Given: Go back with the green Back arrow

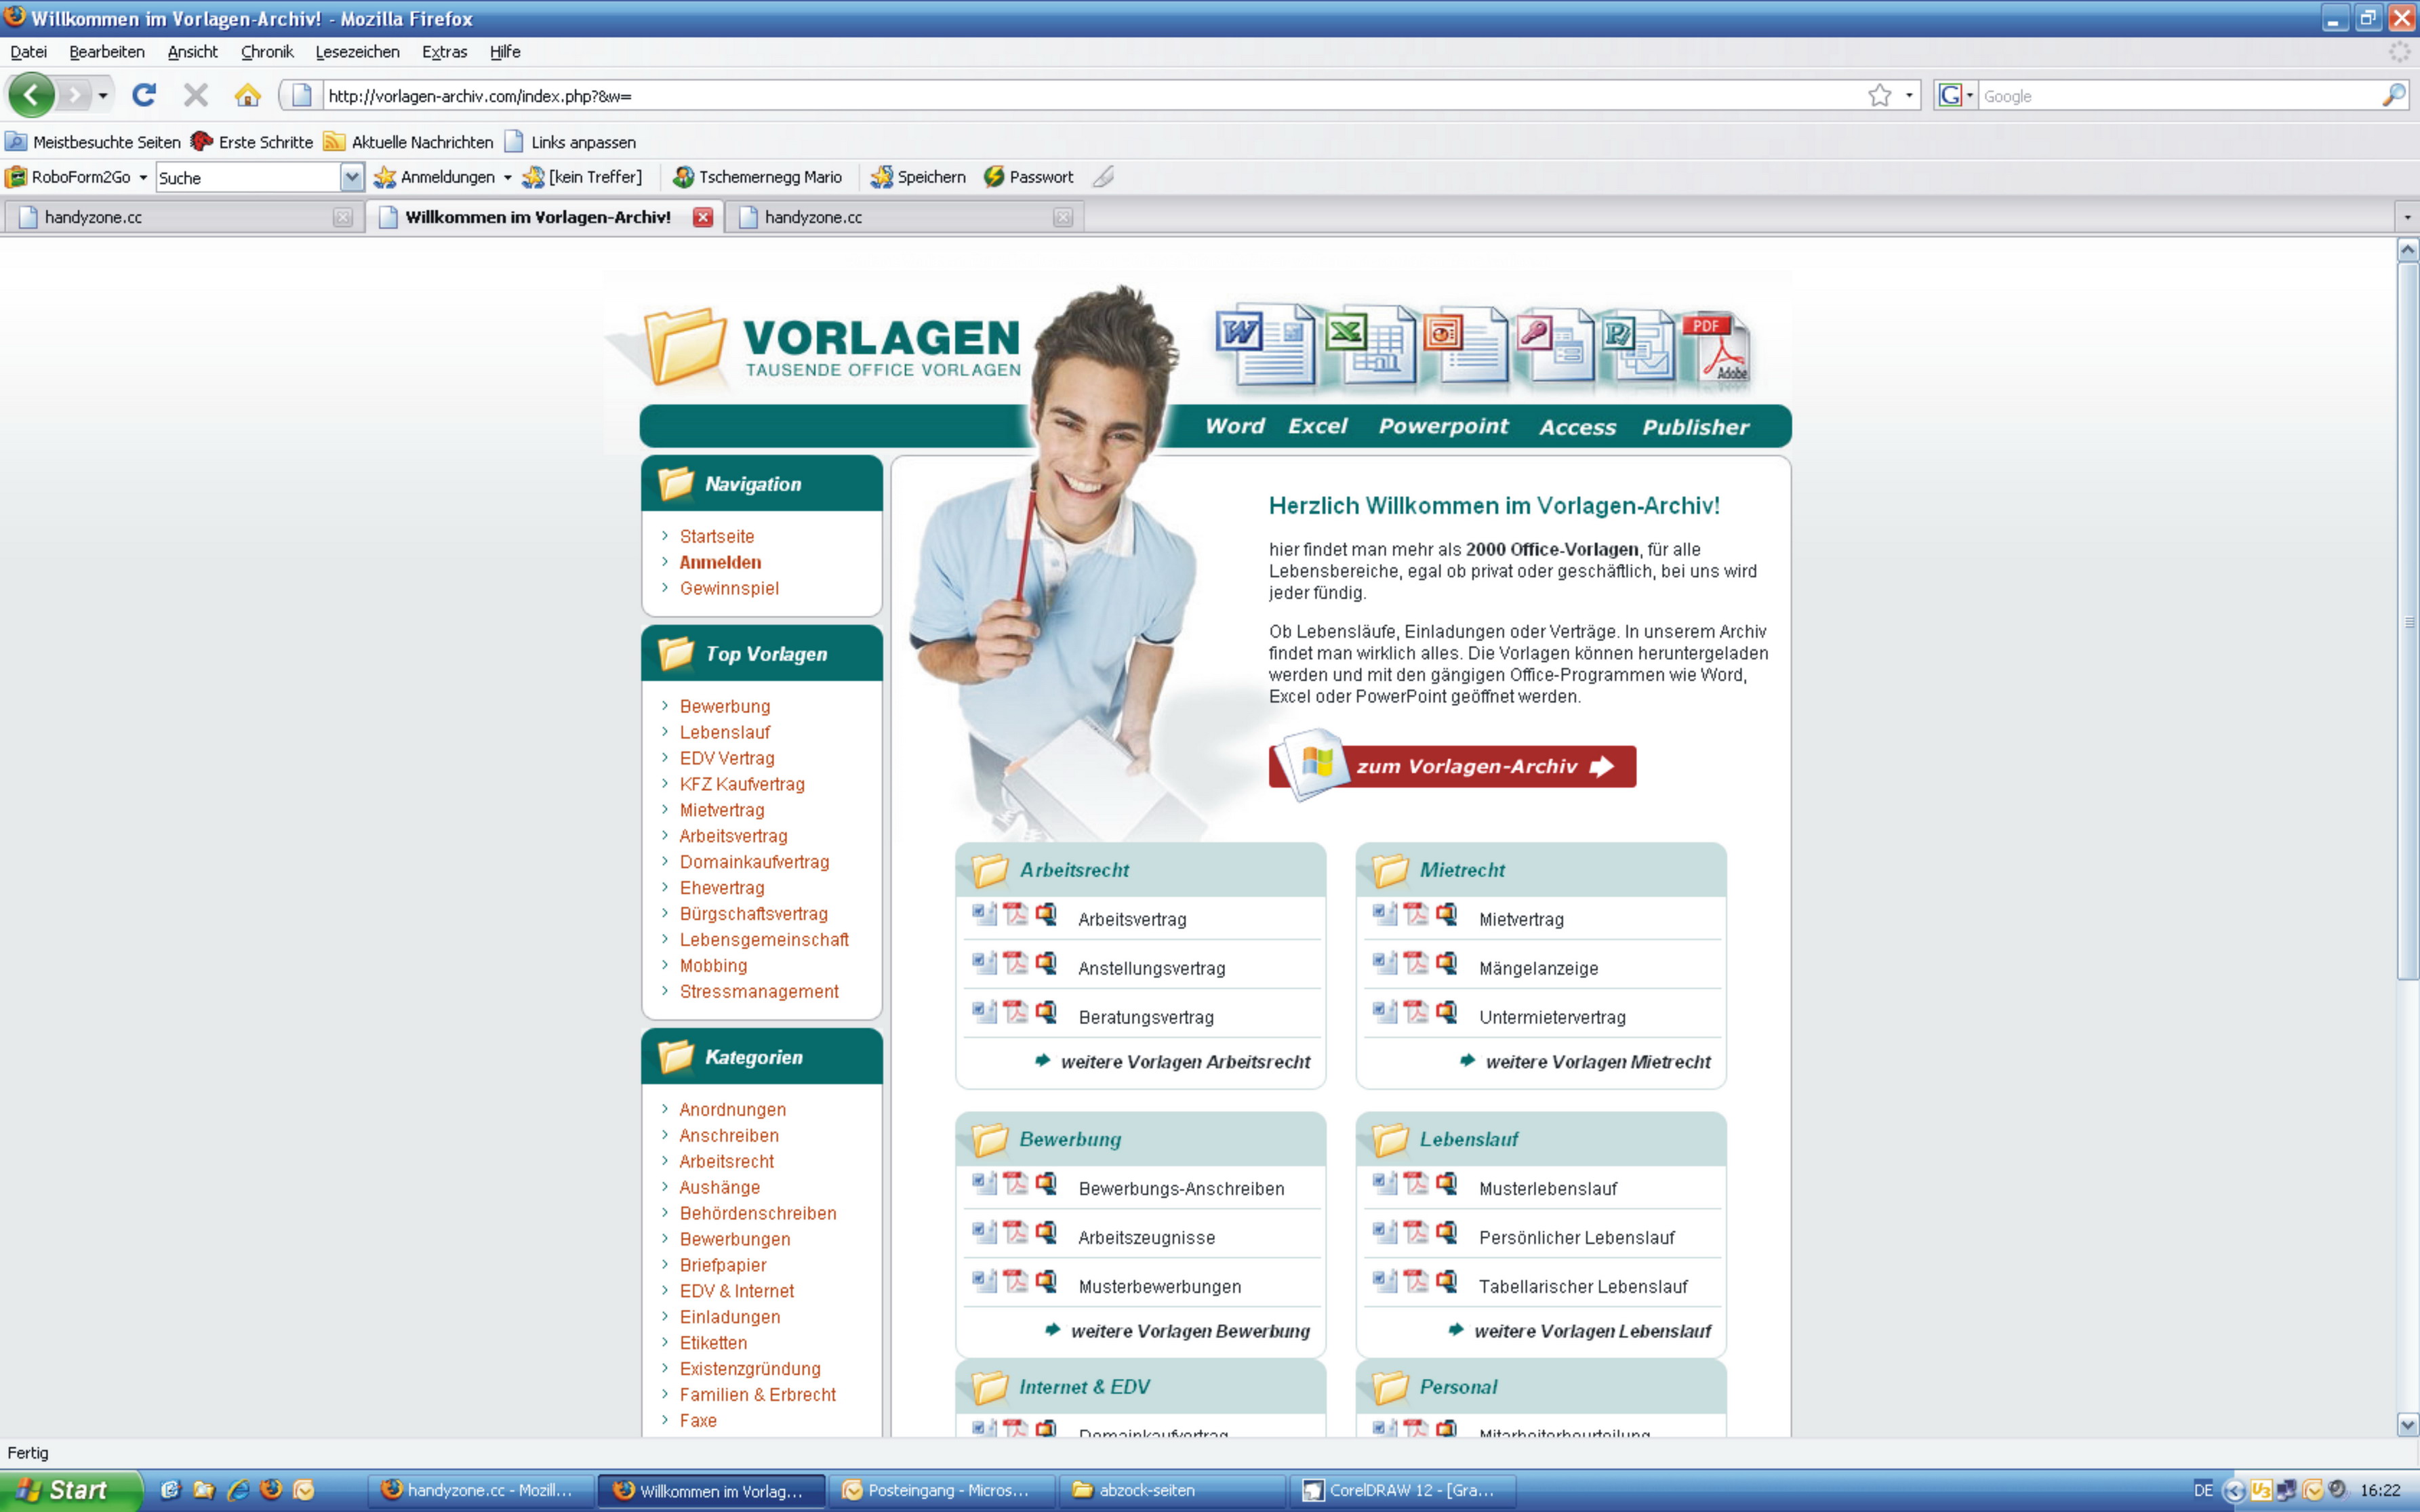Looking at the screenshot, I should coord(32,95).
